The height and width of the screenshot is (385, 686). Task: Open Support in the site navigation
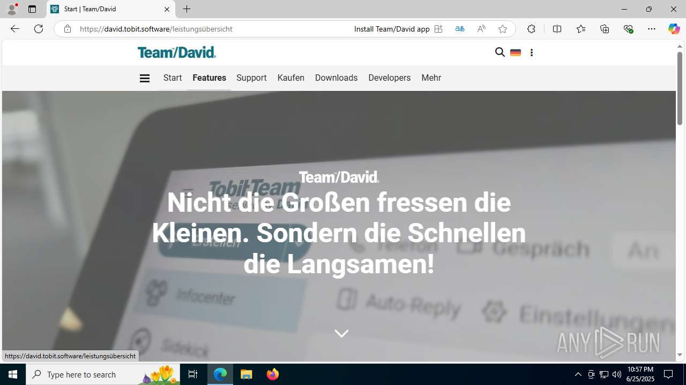tap(251, 78)
